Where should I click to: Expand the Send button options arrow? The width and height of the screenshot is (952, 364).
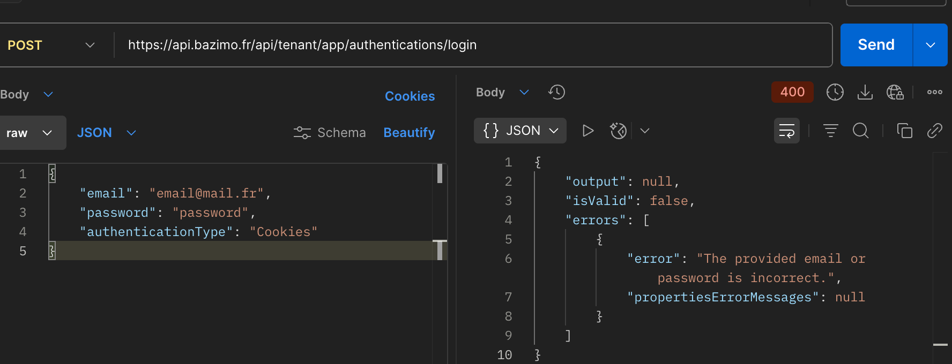(x=930, y=45)
